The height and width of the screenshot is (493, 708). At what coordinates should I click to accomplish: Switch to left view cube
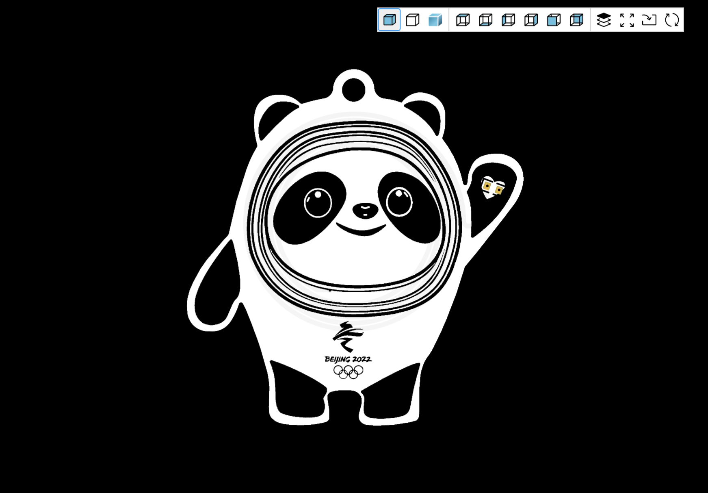coord(508,20)
